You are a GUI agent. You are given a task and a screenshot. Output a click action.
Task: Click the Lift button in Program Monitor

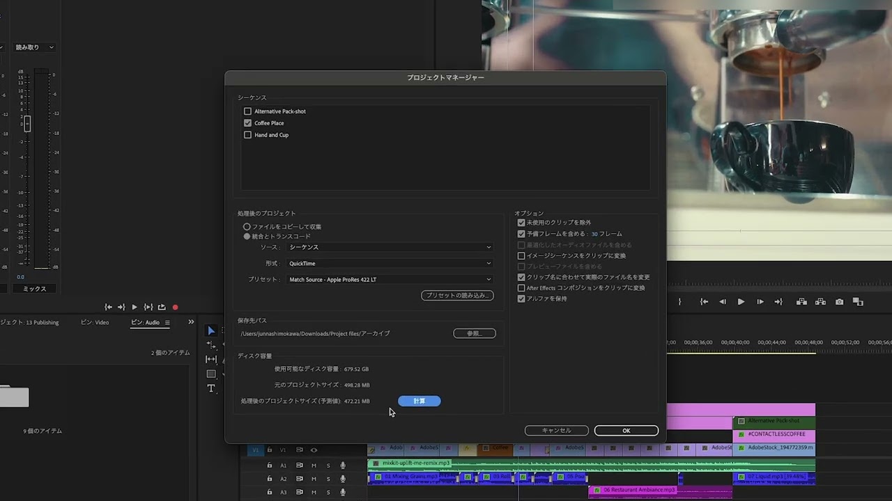tap(802, 302)
